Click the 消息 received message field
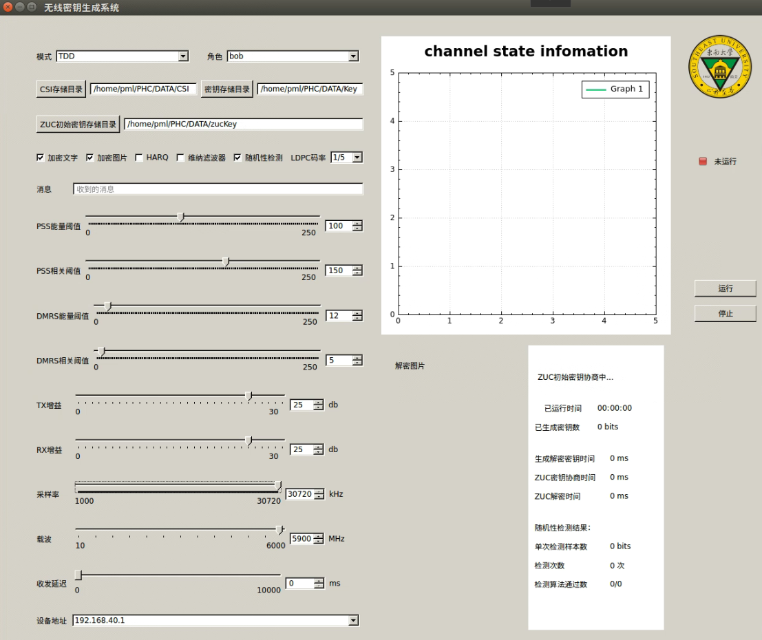 pyautogui.click(x=218, y=189)
